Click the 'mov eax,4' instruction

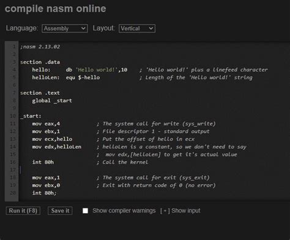46,124
